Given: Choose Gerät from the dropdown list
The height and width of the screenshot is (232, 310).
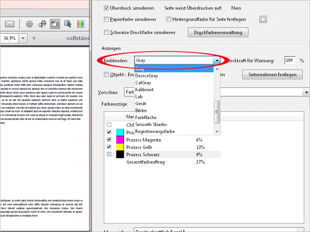Looking at the screenshot, I should coord(174,104).
